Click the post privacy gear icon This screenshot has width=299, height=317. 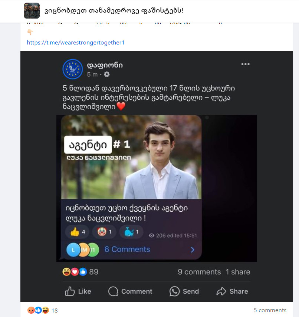pyautogui.click(x=107, y=75)
